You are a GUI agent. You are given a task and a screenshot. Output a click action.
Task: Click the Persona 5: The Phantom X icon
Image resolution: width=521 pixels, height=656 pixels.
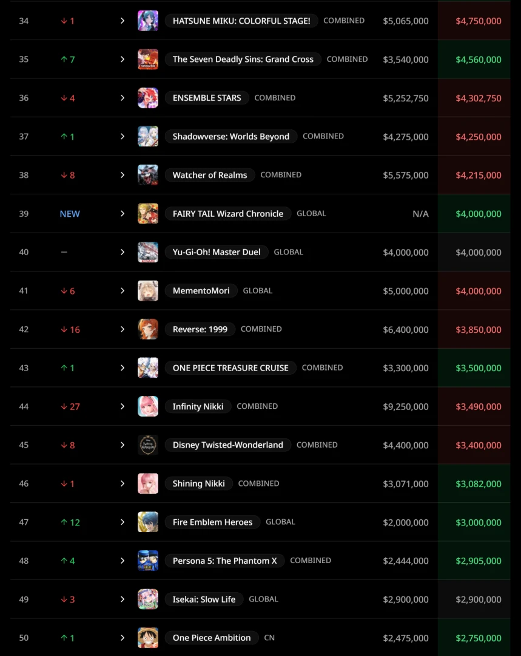tap(148, 561)
